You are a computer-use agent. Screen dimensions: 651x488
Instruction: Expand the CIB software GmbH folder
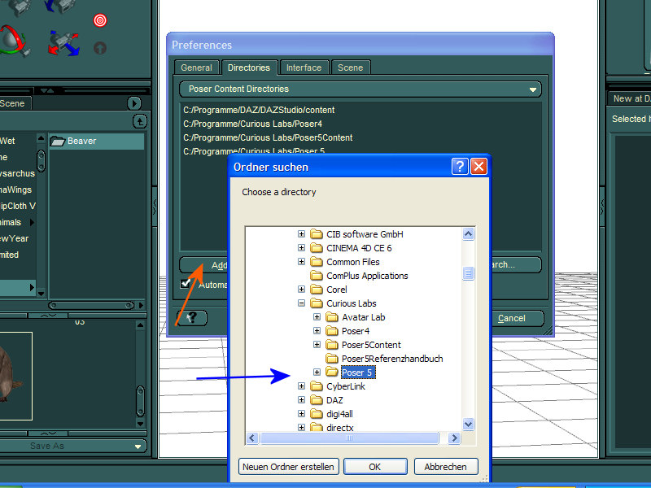301,234
